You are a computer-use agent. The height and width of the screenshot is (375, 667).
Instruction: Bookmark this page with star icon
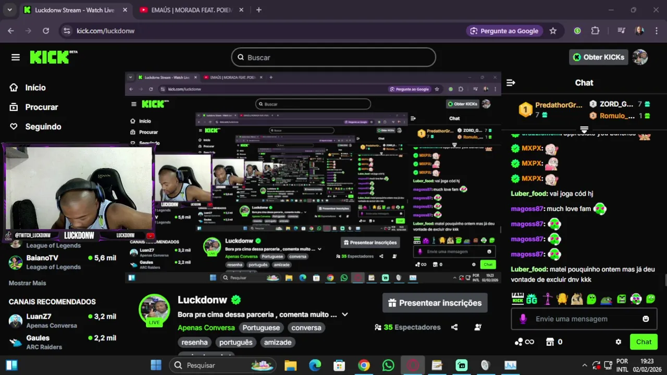click(x=553, y=31)
